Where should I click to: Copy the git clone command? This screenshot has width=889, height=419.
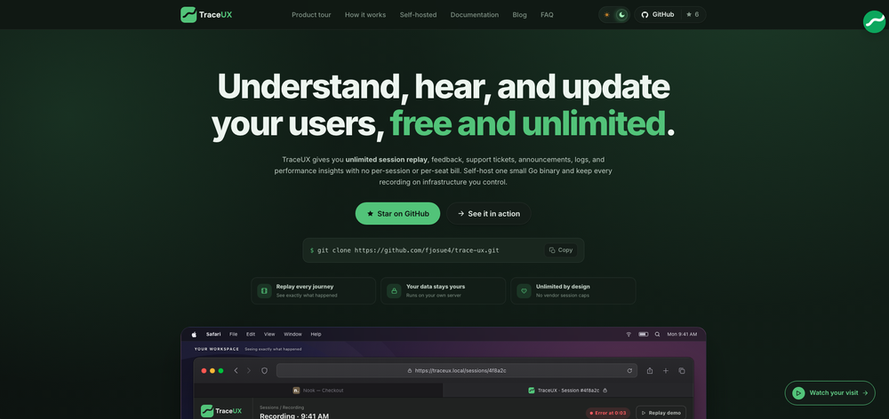pos(561,249)
